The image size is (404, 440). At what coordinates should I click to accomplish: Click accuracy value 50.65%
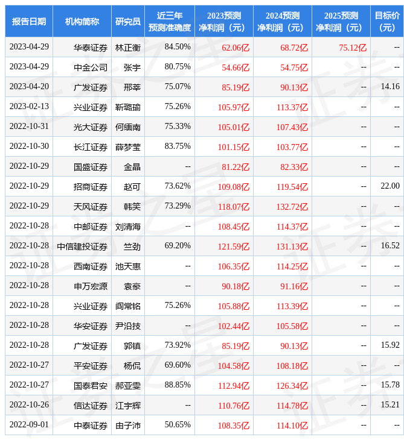tap(178, 424)
